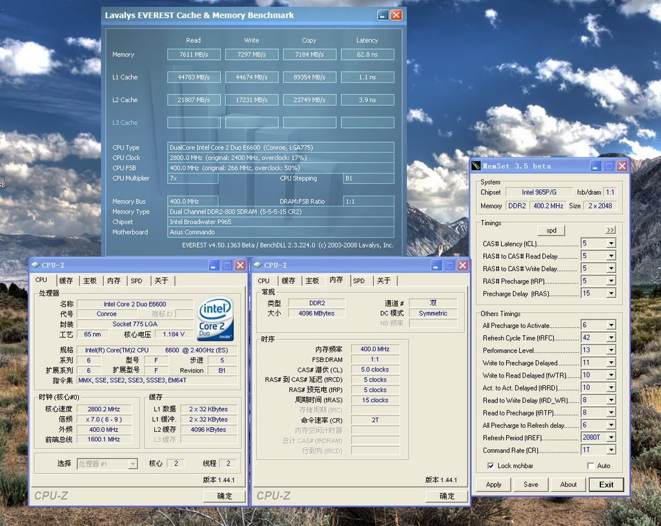Switch to the 主板 tab in left CPU-Z window

tap(90, 280)
